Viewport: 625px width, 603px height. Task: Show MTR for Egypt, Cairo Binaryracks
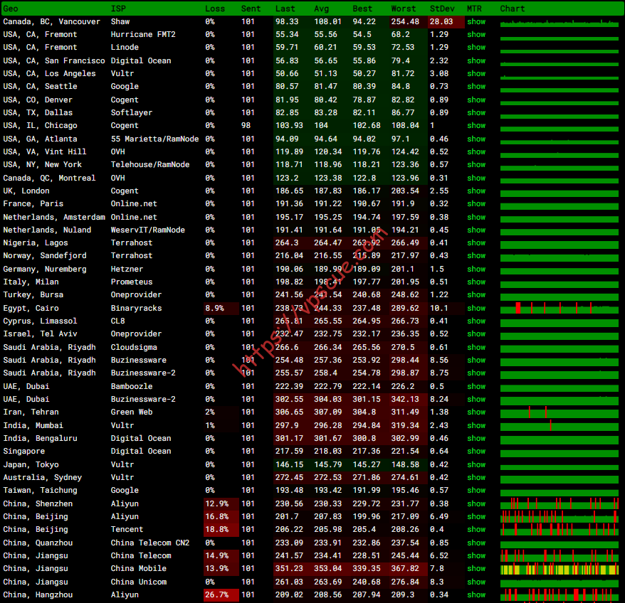(x=476, y=308)
